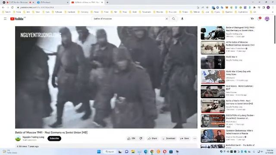Screen dimensions: 276x155
Task: Click the Chrome profile avatar in toolbar
Action: coord(268,7)
